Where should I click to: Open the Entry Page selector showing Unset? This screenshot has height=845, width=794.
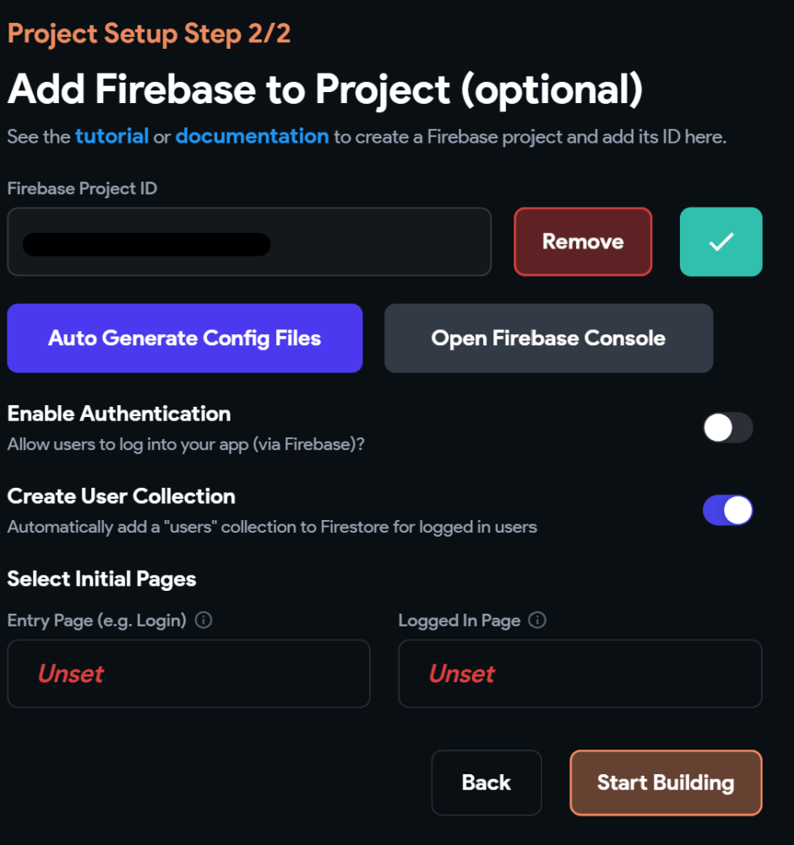pos(188,674)
